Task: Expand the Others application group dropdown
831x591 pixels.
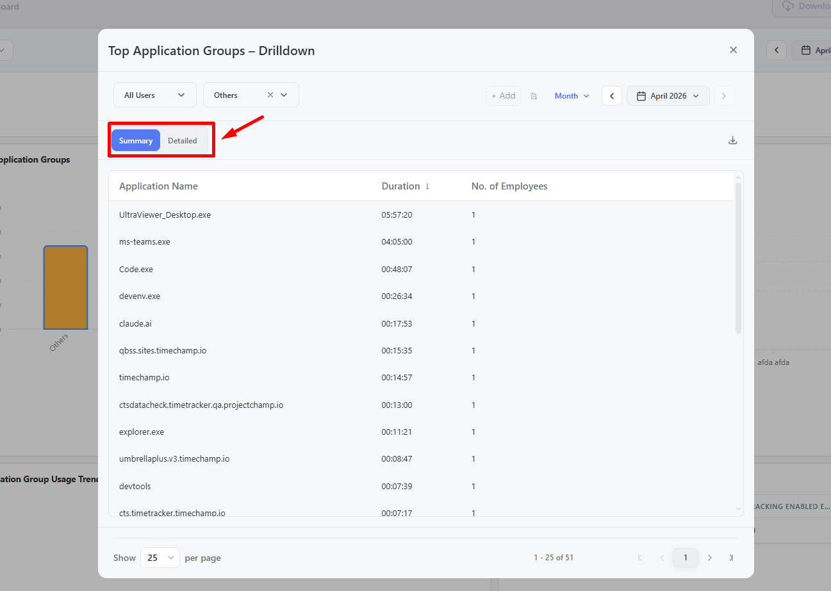Action: pyautogui.click(x=284, y=95)
